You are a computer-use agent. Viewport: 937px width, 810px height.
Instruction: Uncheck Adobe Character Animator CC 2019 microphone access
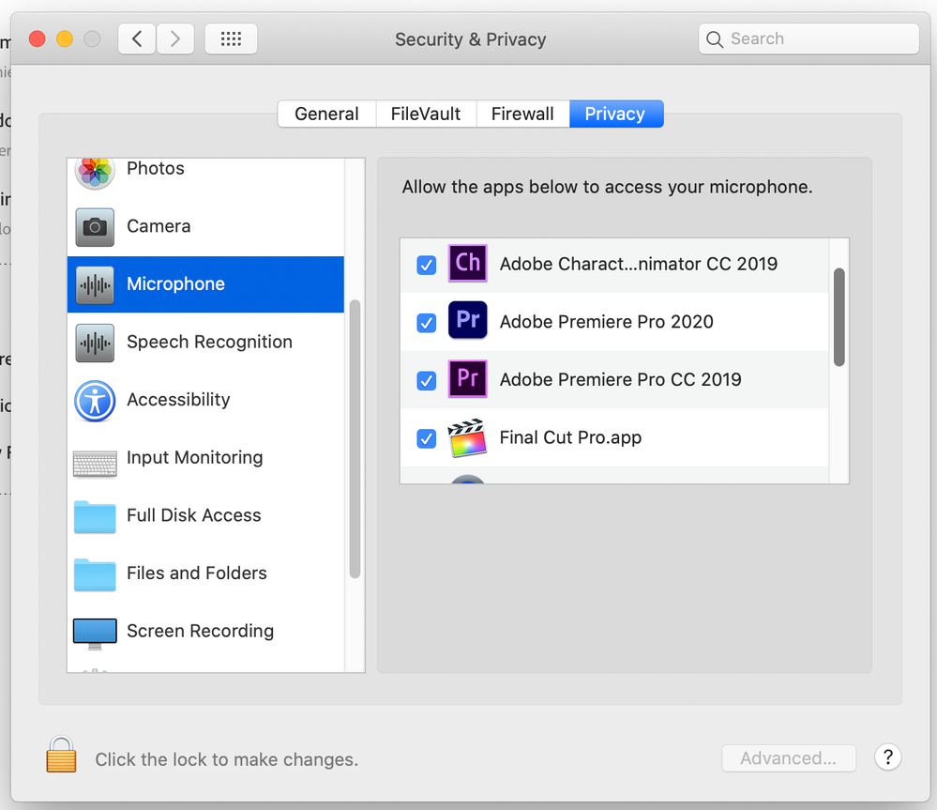point(426,265)
